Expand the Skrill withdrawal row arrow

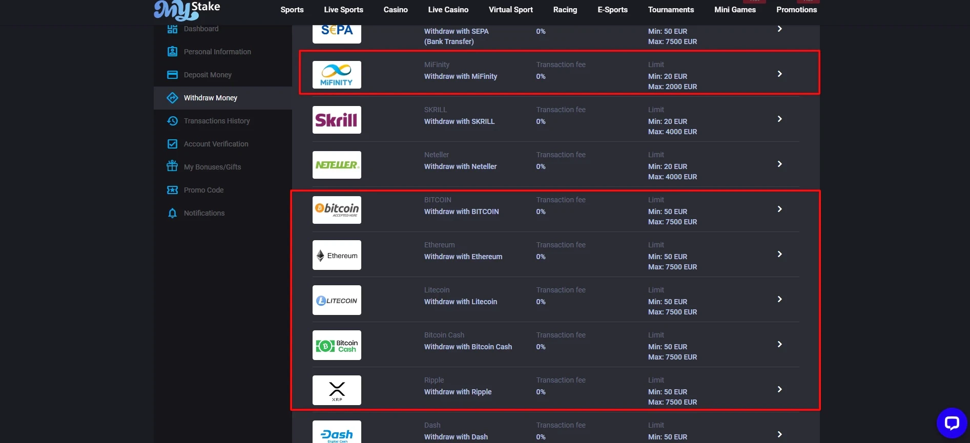pos(779,119)
